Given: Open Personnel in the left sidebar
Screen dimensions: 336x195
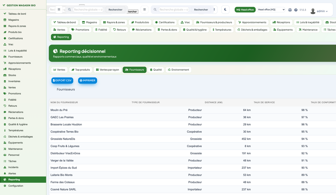Looking at the screenshot, I should click(x=23, y=155).
